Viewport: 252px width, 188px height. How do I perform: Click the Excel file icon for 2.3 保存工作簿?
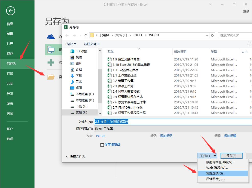click(x=110, y=86)
